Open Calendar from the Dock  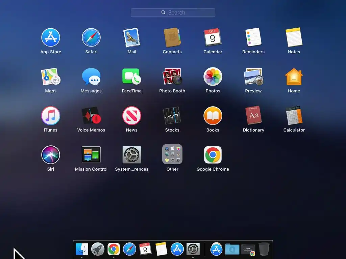145,249
